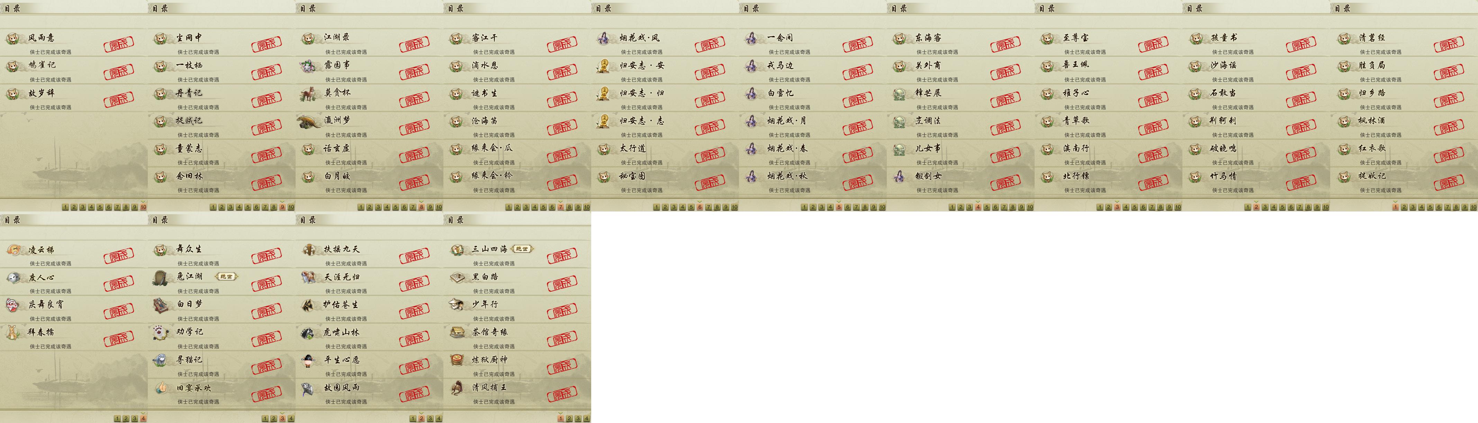
Task: Click the go board icon beside 黑白路
Action: (457, 278)
